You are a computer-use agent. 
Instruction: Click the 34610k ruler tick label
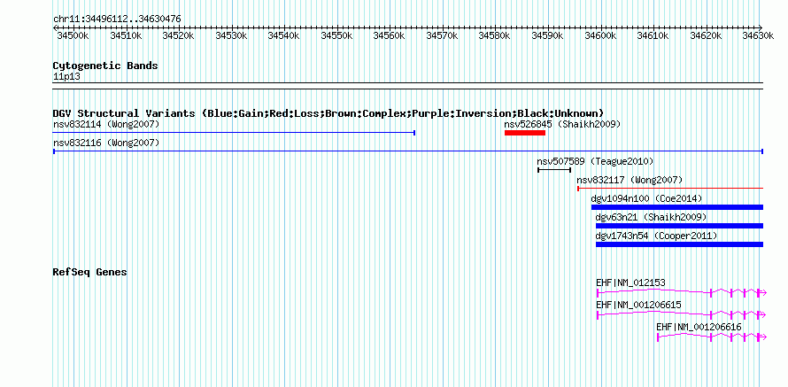(x=653, y=36)
